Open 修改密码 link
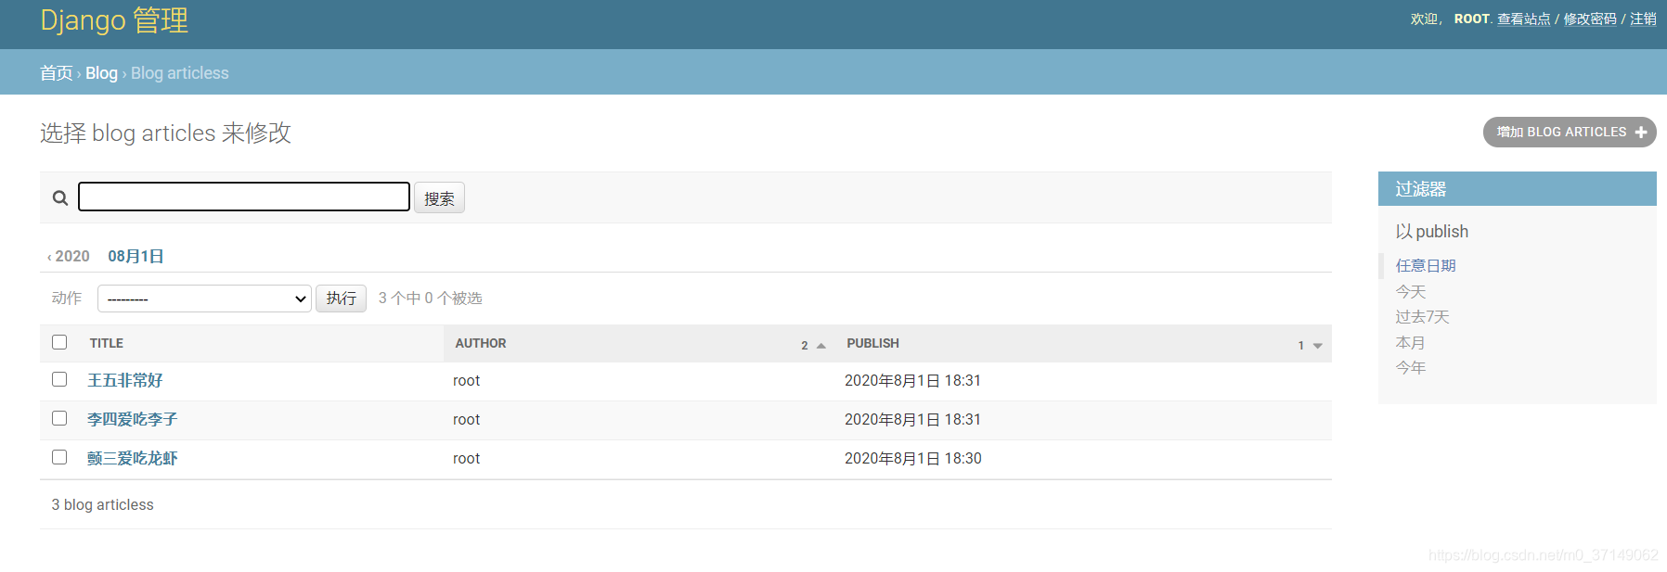This screenshot has height=572, width=1667. coord(1590,19)
